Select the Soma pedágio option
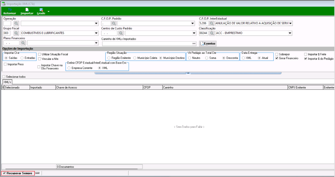This screenshot has height=177, width=335. pos(207,58)
